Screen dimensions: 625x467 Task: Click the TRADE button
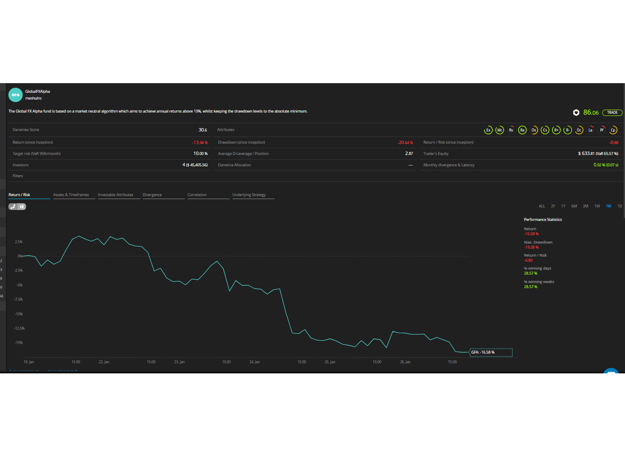pyautogui.click(x=612, y=113)
